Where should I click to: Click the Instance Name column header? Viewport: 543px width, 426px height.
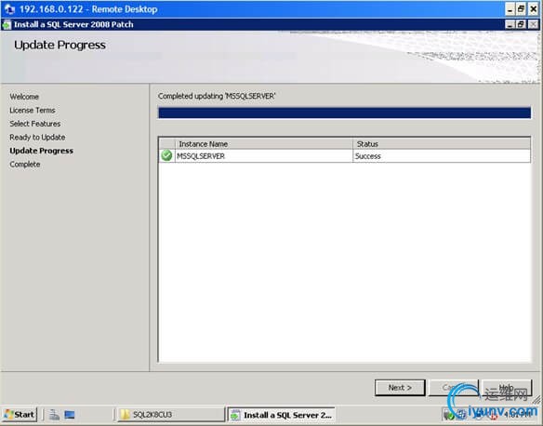(264, 144)
